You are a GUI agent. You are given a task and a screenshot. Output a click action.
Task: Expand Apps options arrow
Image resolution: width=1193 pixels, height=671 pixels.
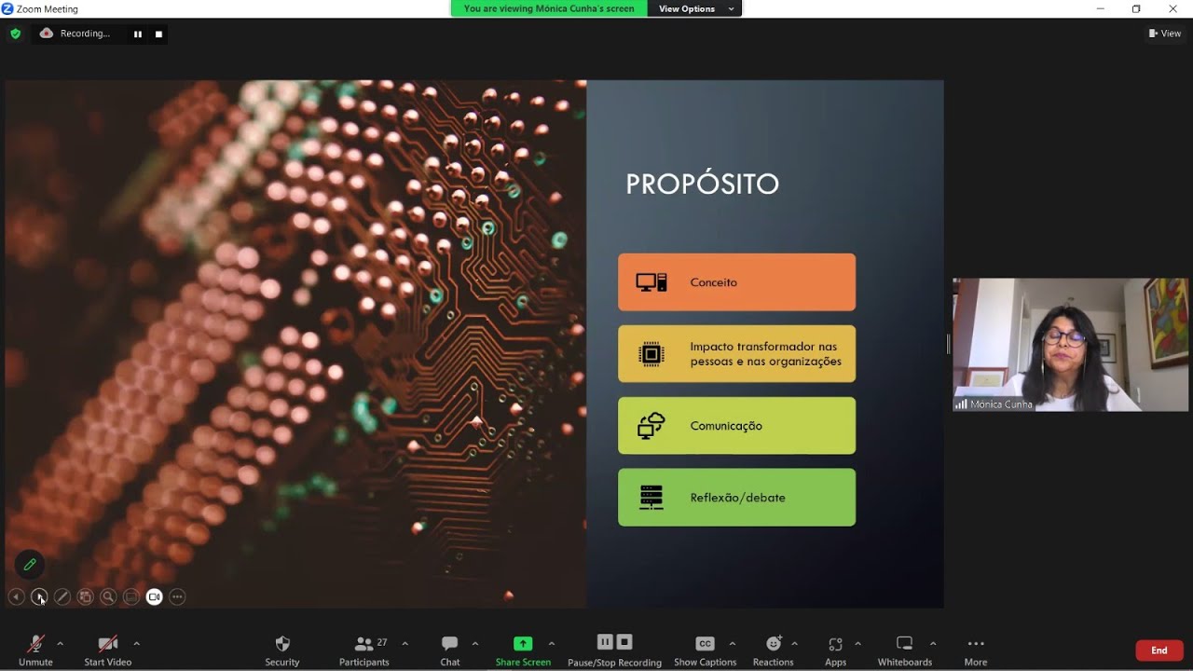coord(857,643)
